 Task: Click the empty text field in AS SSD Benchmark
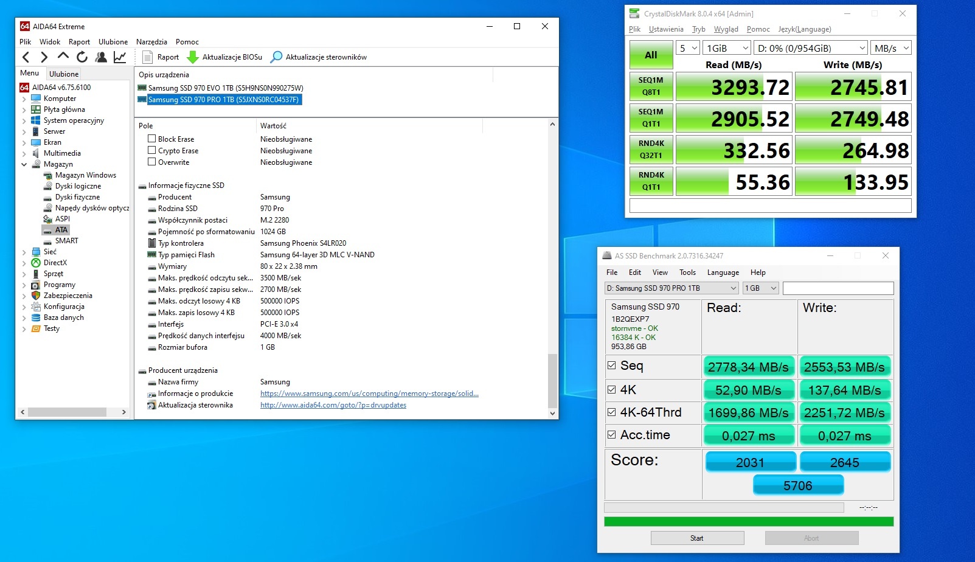tap(838, 288)
